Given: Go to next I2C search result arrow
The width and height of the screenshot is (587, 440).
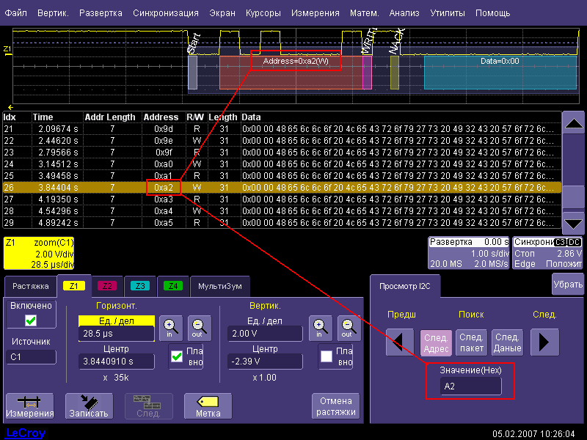Looking at the screenshot, I should coord(544,342).
